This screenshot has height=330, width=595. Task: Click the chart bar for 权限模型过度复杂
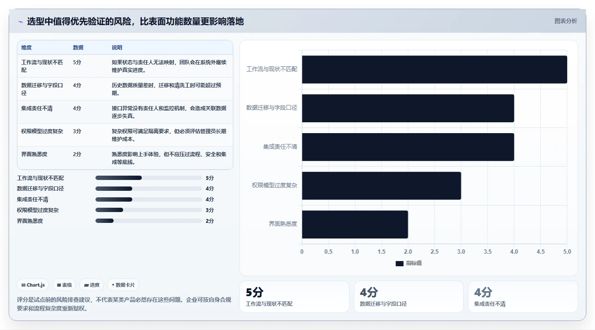click(x=382, y=186)
